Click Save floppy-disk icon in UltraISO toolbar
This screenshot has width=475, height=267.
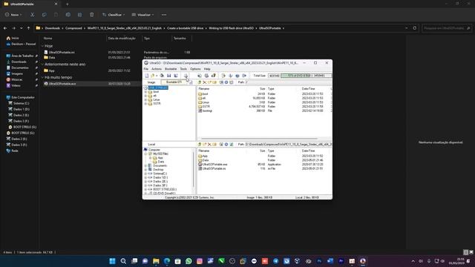[x=168, y=76]
